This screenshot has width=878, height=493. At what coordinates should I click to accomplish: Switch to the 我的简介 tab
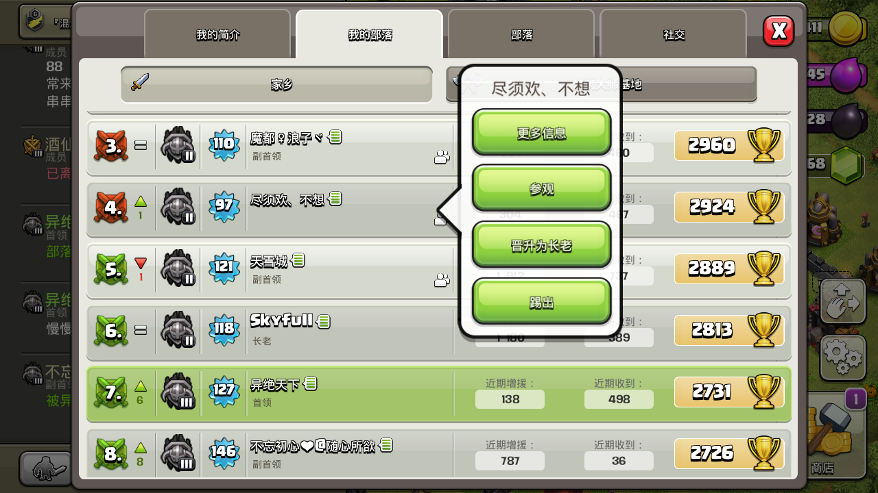(x=217, y=34)
